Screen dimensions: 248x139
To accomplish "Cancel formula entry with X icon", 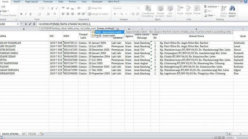I will point(26,24).
